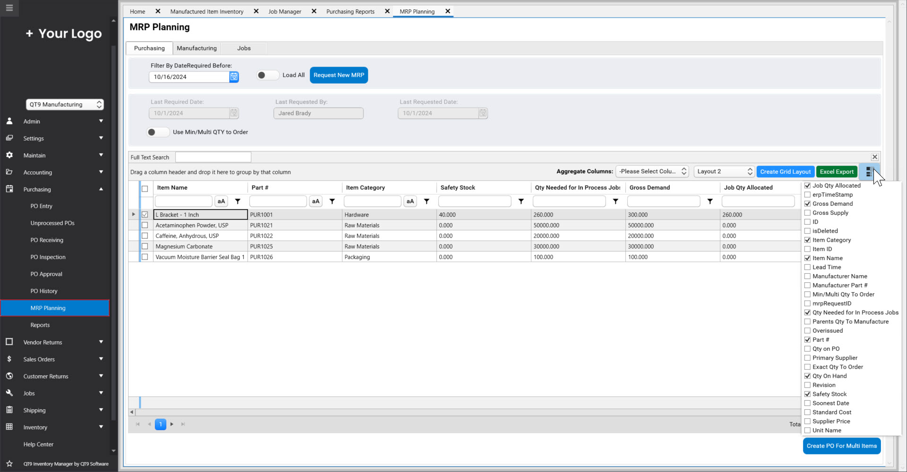
Task: Check the Lead Time column checkbox
Action: pyautogui.click(x=807, y=267)
